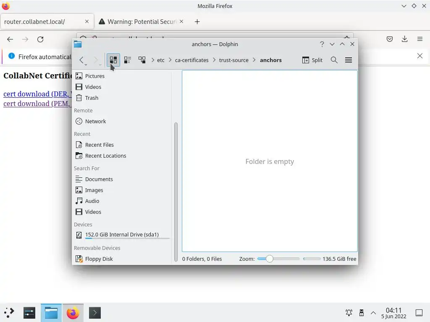Open Dolphin search
The image size is (430, 322).
pyautogui.click(x=334, y=60)
